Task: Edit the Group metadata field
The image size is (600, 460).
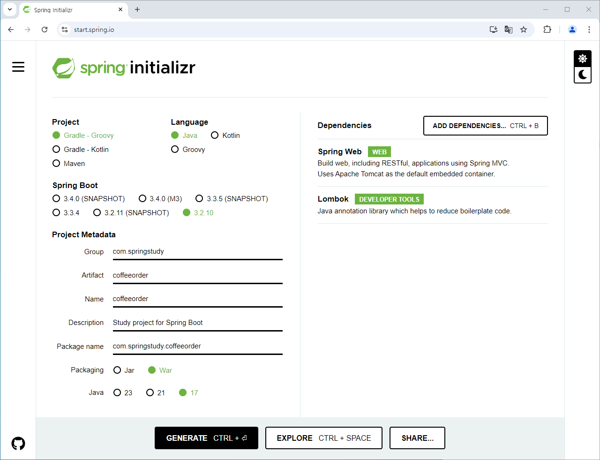Action: (x=197, y=251)
